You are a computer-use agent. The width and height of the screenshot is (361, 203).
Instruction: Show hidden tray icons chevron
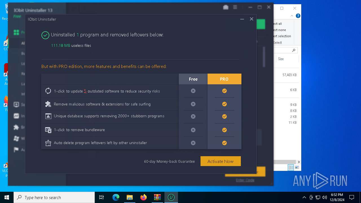coord(304,197)
